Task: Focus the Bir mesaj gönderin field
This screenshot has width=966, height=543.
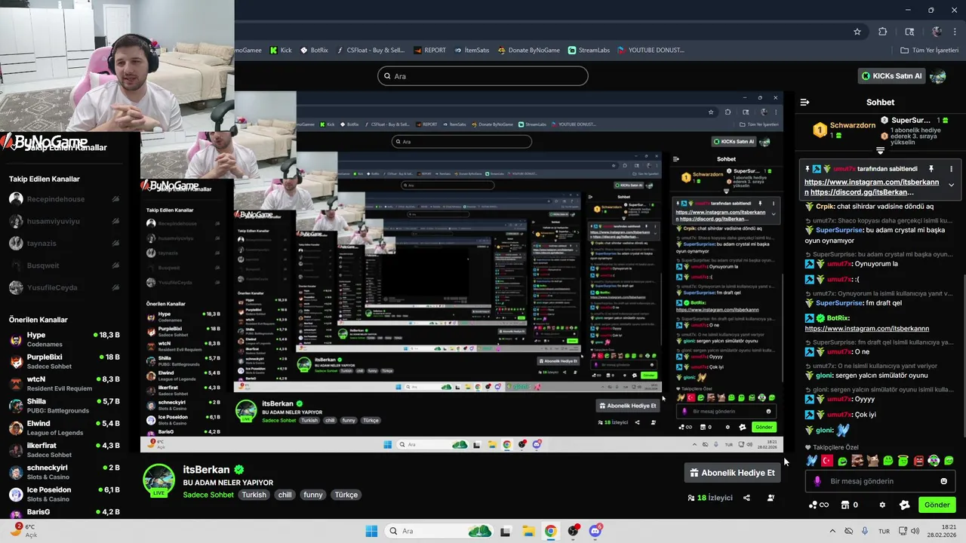Action: click(880, 481)
